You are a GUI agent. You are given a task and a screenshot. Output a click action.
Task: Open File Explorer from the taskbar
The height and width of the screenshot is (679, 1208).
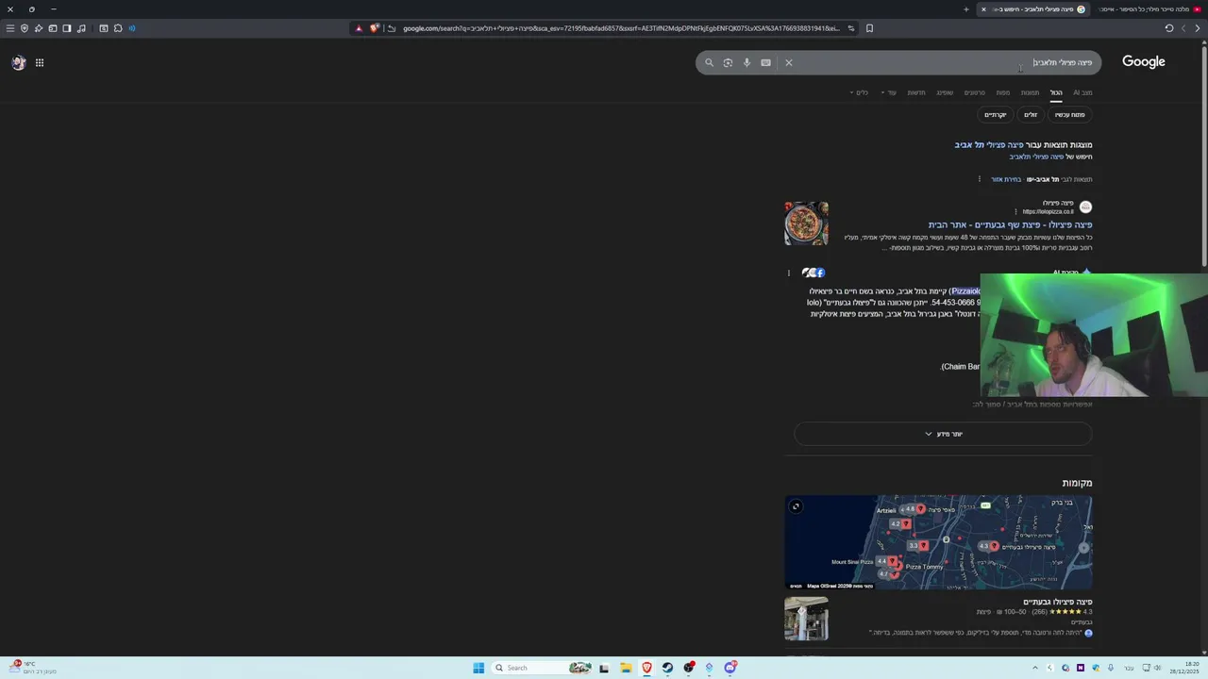click(626, 668)
